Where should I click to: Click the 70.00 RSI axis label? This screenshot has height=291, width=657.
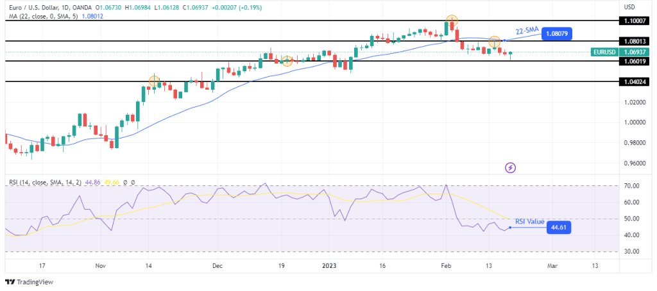pos(631,185)
